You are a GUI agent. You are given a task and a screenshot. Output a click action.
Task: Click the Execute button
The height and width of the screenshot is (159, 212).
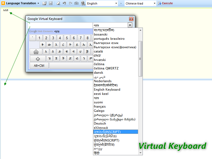point(165,3)
